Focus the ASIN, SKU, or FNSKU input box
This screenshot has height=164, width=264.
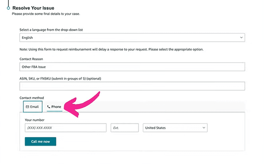pos(132,86)
